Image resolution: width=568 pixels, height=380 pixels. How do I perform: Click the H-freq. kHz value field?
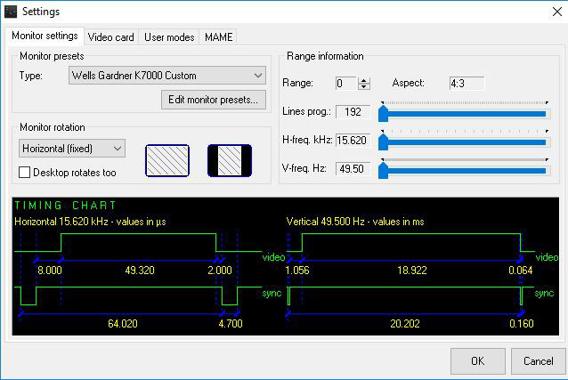pyautogui.click(x=353, y=141)
